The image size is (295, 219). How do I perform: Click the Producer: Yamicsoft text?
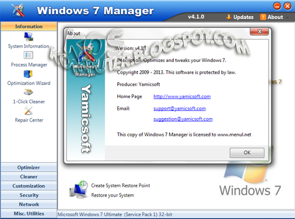click(138, 84)
